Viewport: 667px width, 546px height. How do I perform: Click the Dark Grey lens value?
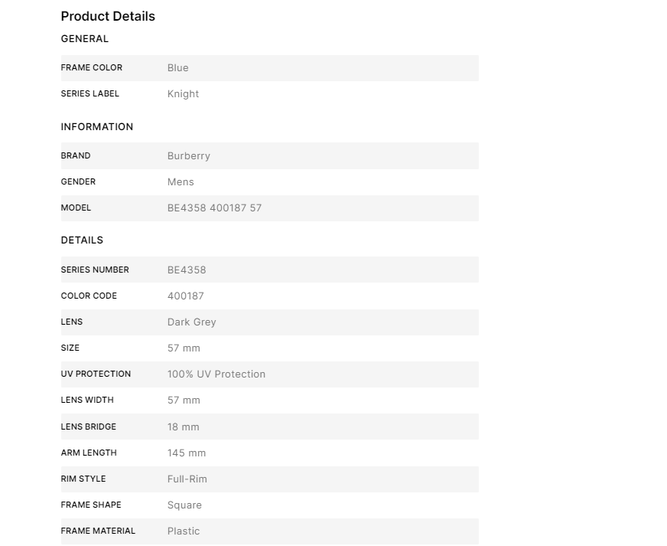tap(192, 322)
